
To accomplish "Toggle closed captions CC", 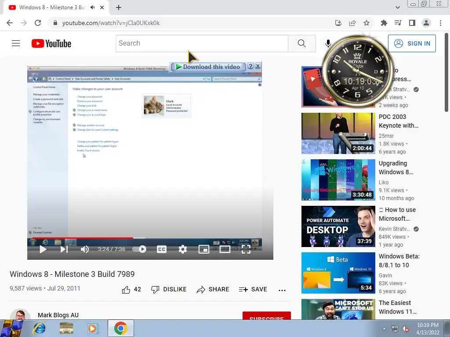I will click(162, 249).
